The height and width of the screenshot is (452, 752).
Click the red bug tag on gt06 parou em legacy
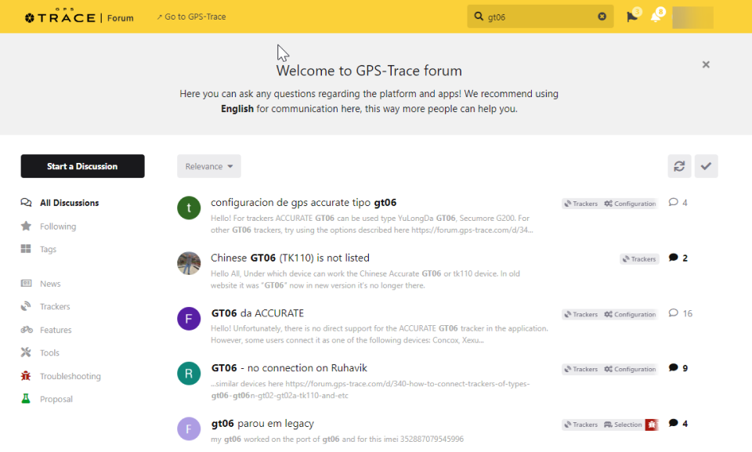coord(651,425)
